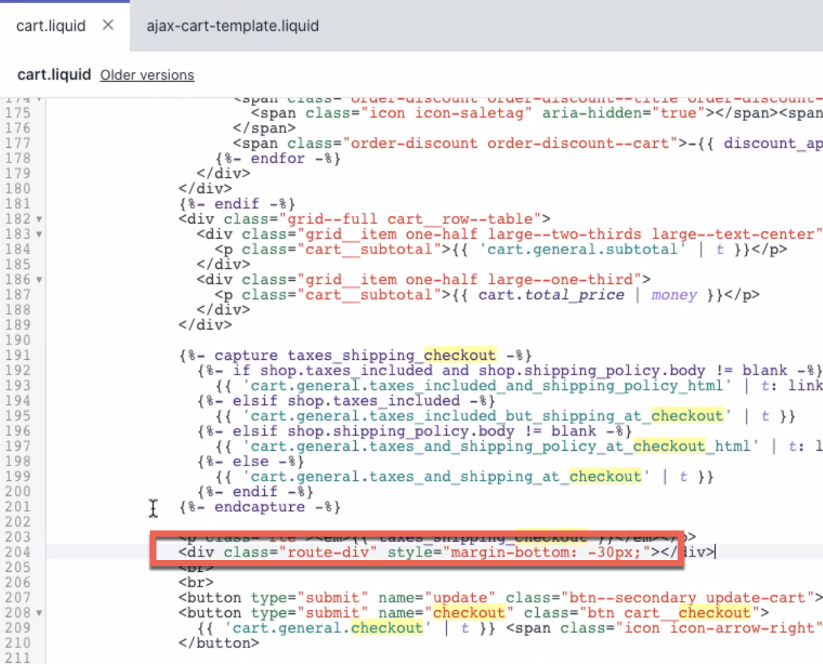This screenshot has width=823, height=664.
Task: Click highlighted 'checkout' on capture line 191
Action: [x=460, y=355]
